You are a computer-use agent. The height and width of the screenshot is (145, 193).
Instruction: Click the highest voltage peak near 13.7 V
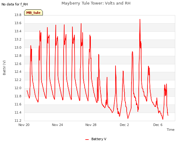click(140, 19)
